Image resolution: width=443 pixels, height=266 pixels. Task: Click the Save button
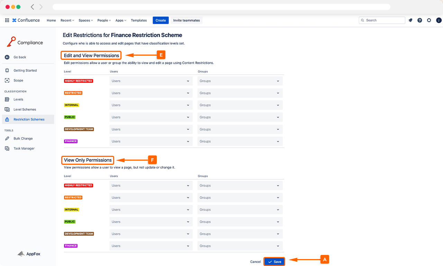coord(274,262)
